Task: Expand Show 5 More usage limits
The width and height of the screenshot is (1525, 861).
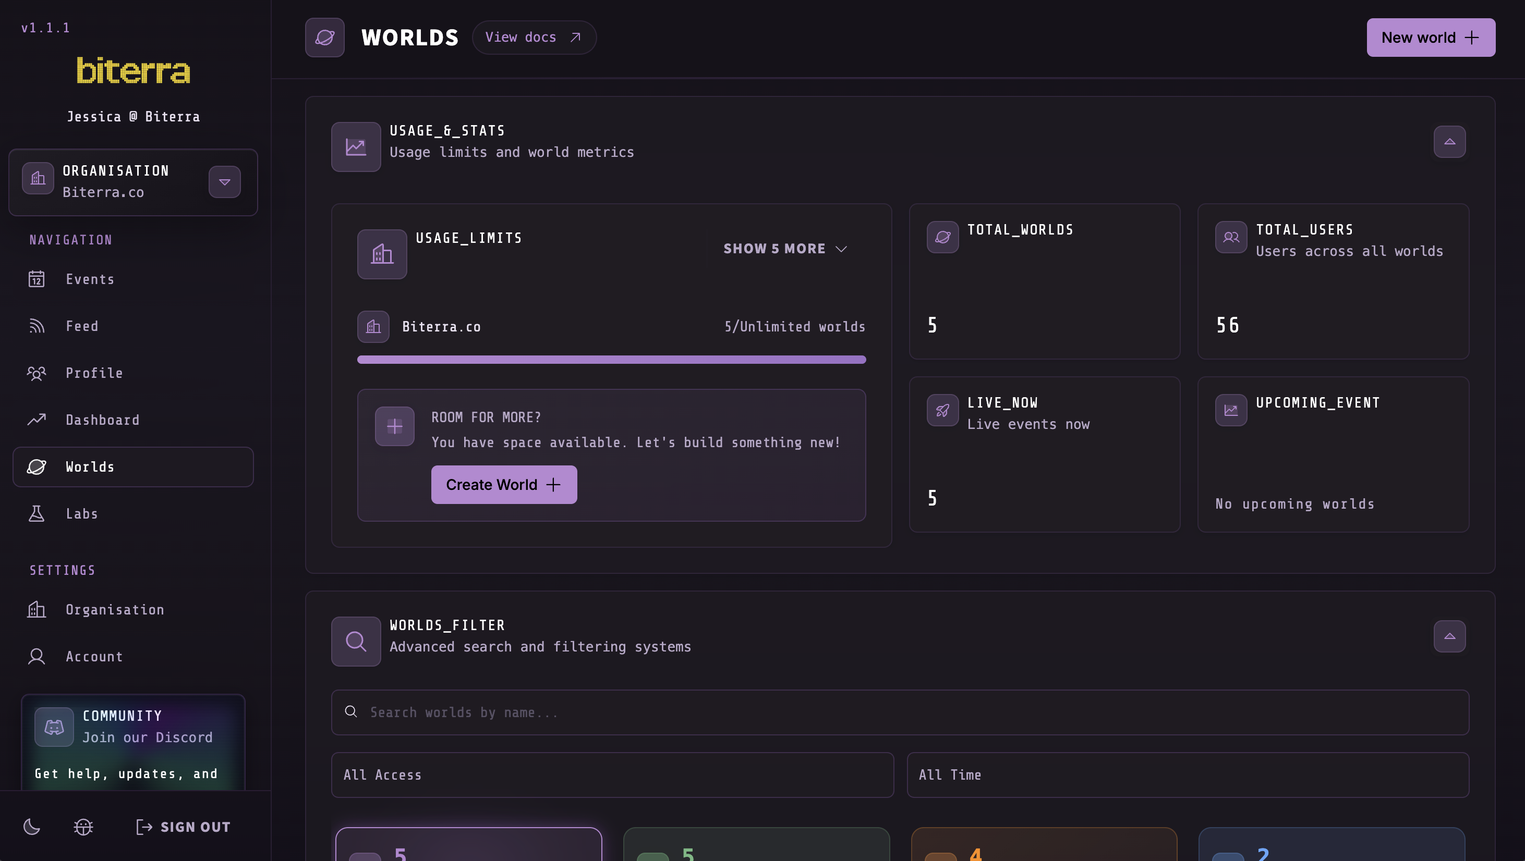Action: coord(785,249)
